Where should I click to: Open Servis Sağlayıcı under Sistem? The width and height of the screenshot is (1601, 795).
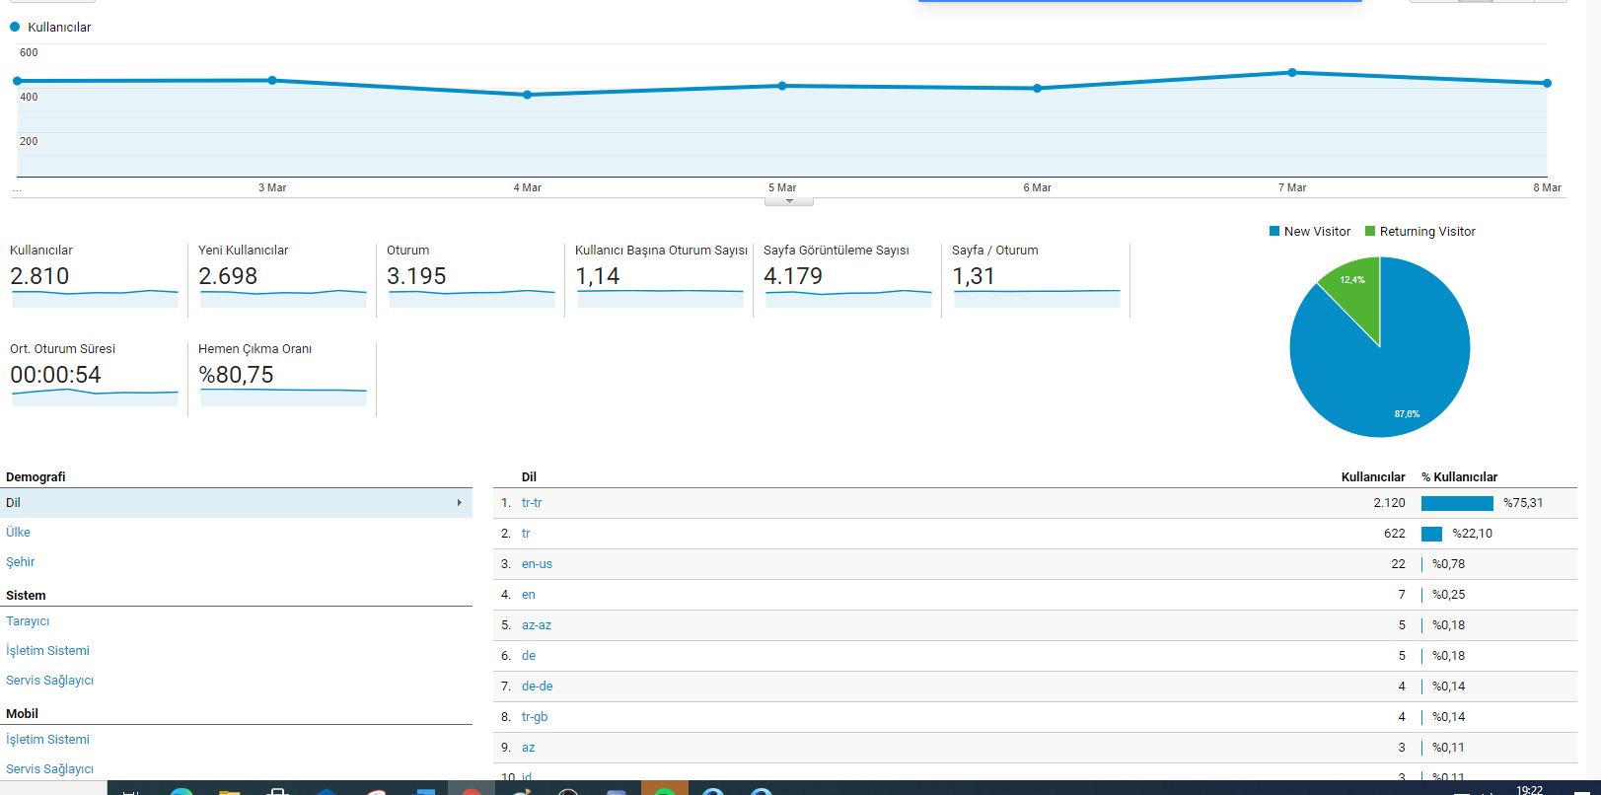tap(49, 680)
